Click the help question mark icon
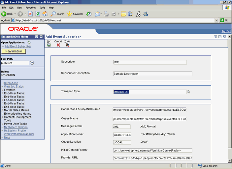 pyautogui.click(x=220, y=37)
